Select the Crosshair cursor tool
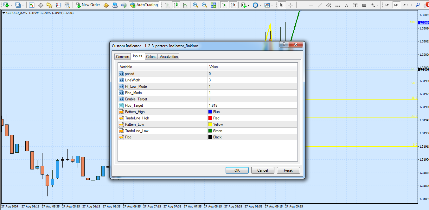 pos(291,5)
